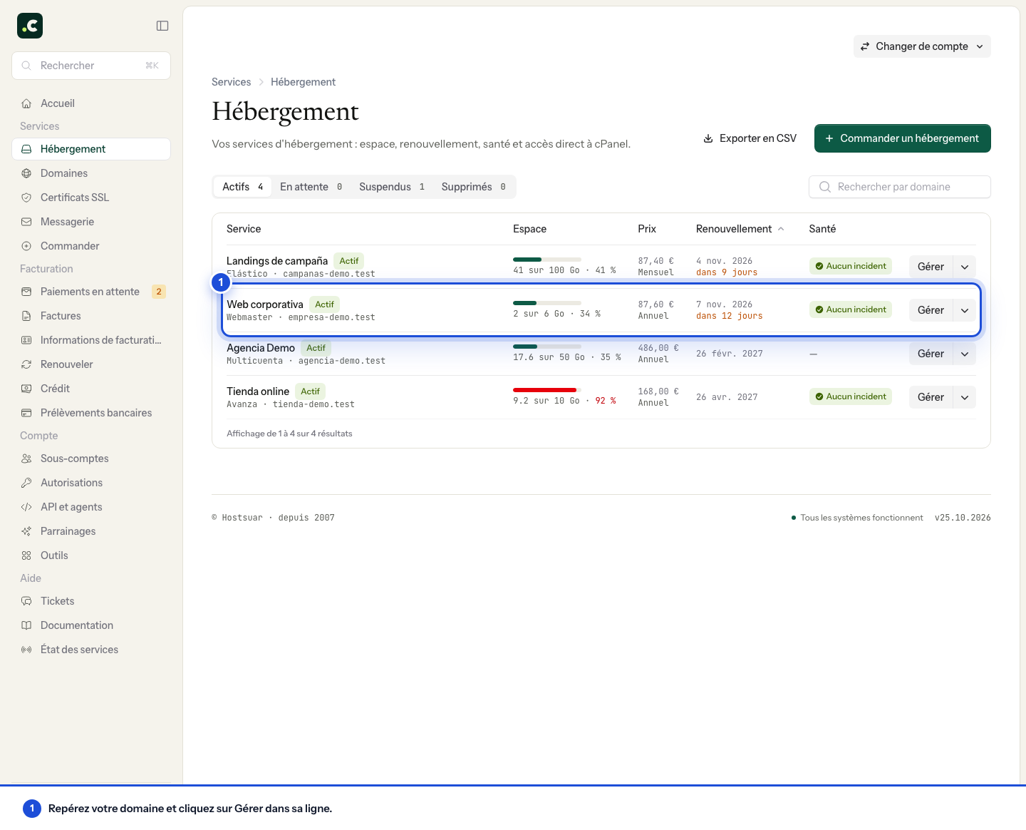Image resolution: width=1026 pixels, height=830 pixels.
Task: Open the Accueil home icon
Action: 26,103
